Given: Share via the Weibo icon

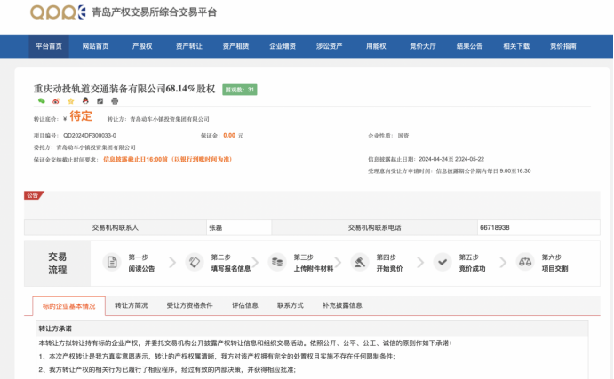Looking at the screenshot, I should 56,101.
